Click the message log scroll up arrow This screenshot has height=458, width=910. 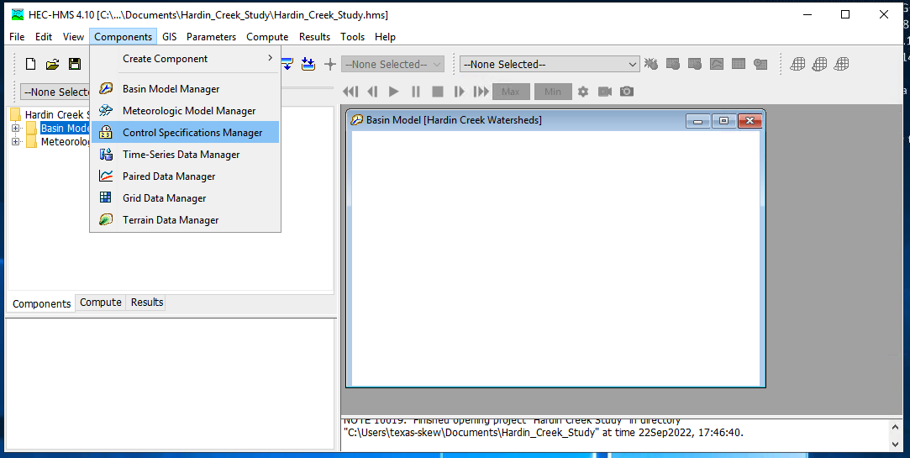[896, 427]
